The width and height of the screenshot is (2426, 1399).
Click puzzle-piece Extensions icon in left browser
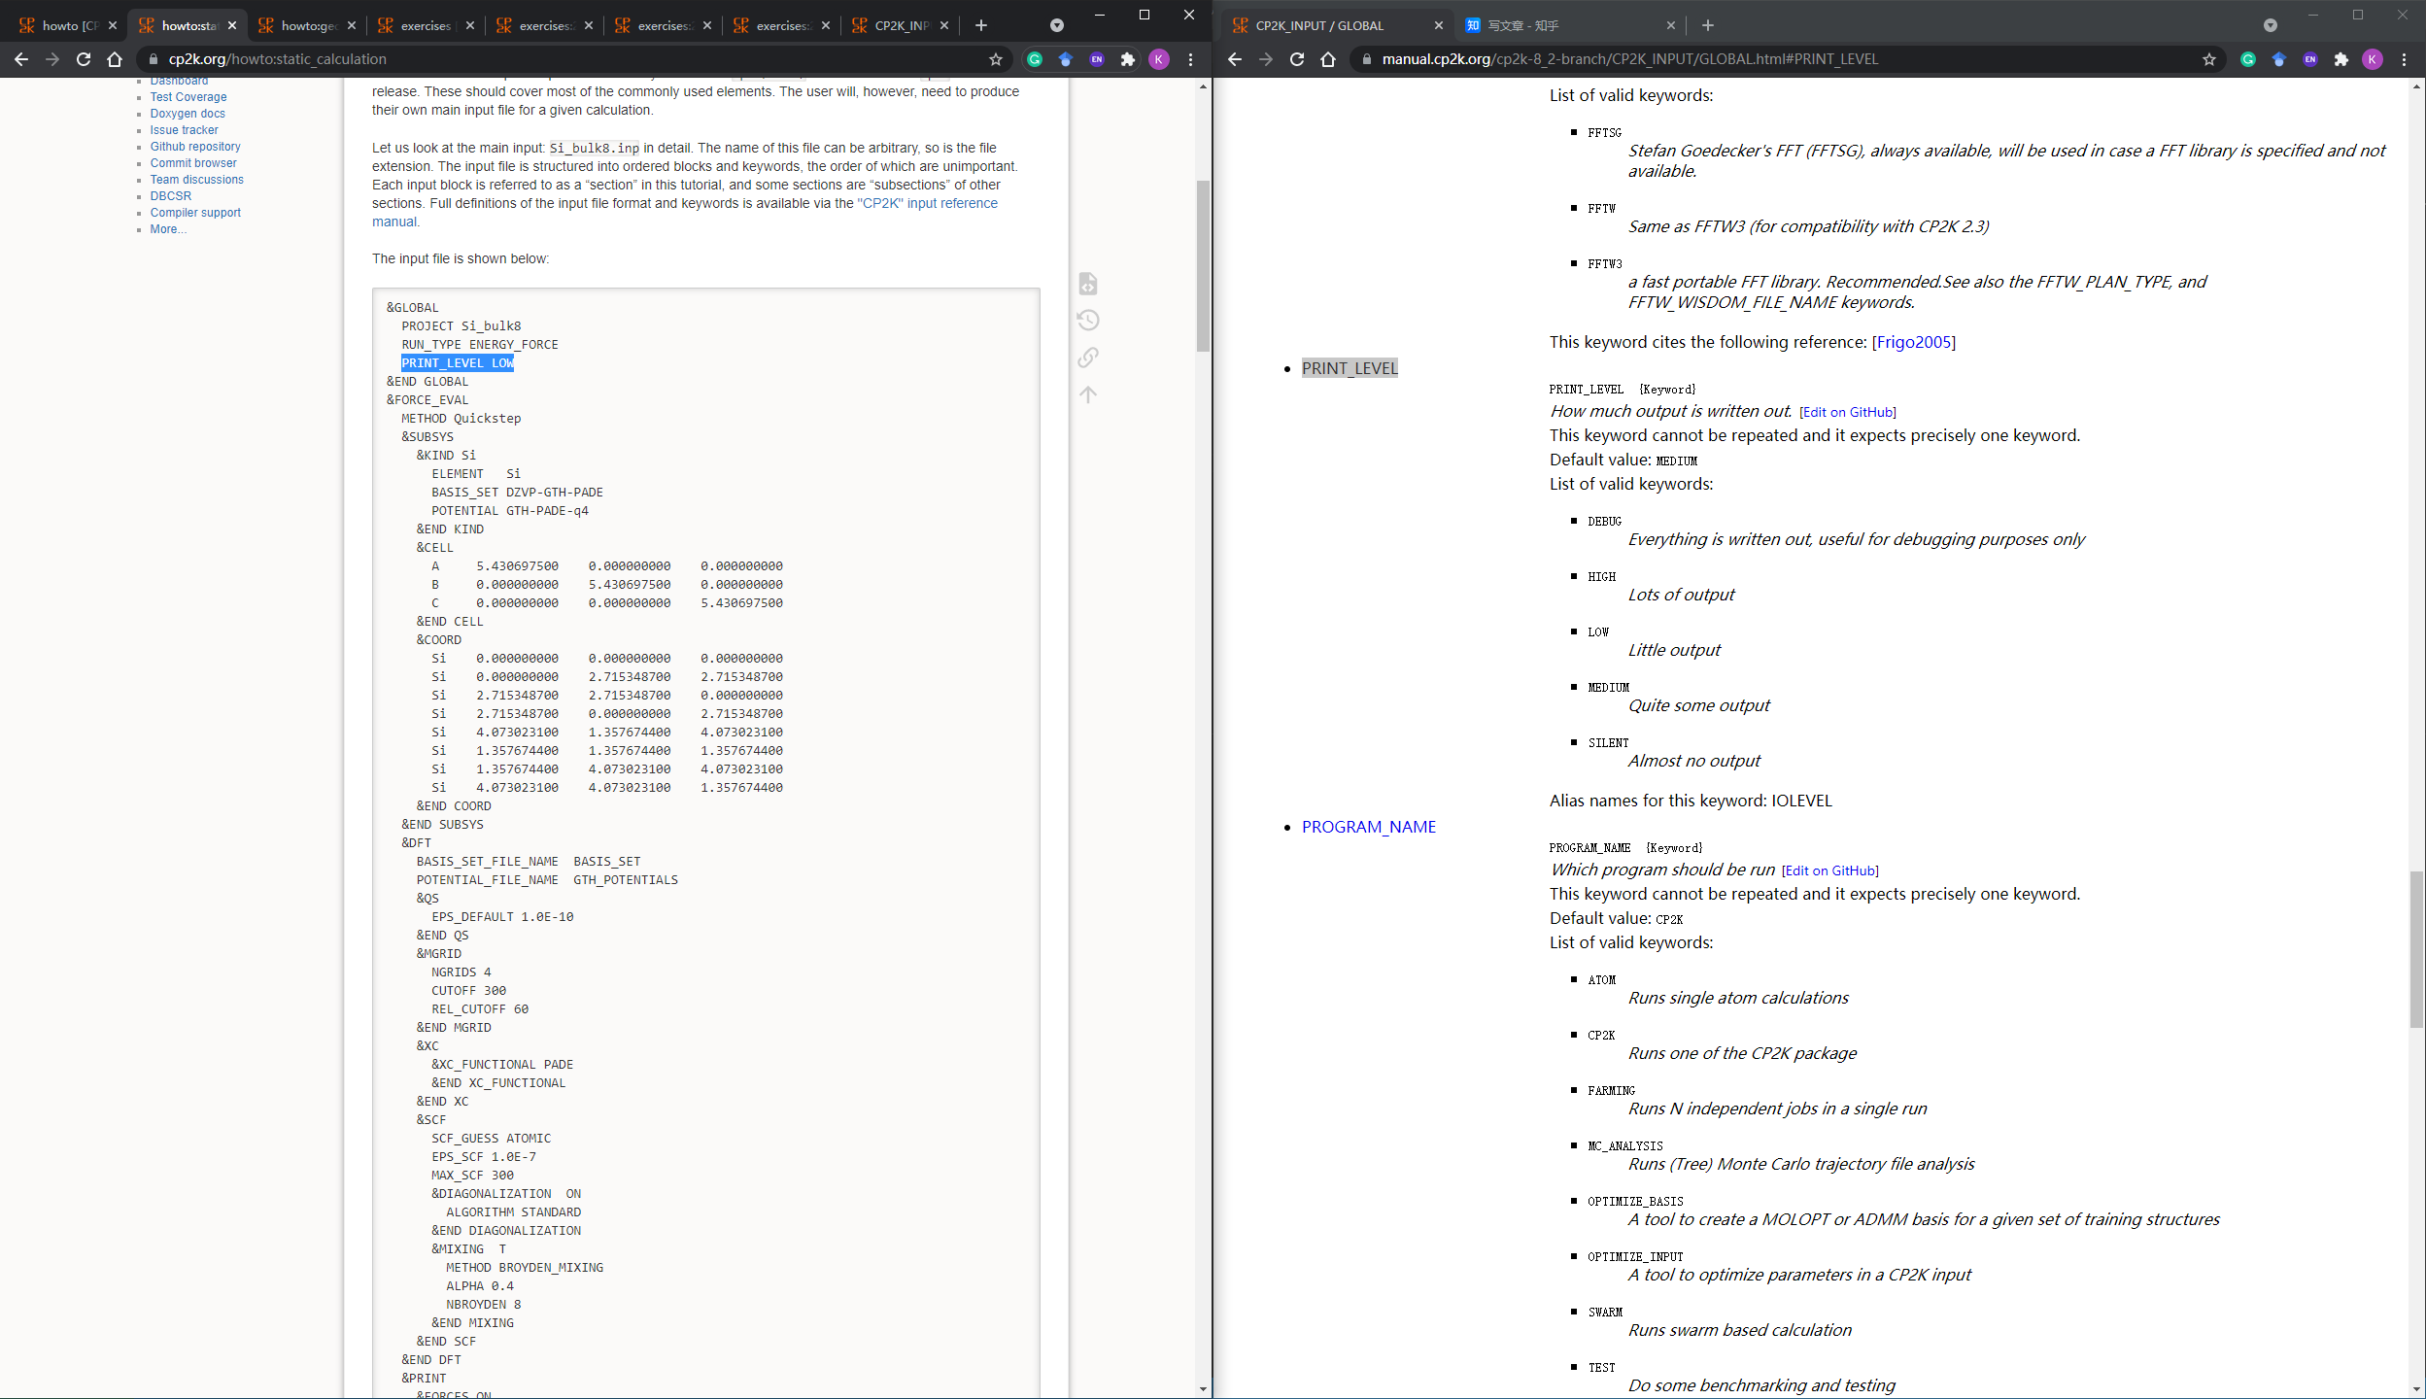pos(1127,59)
